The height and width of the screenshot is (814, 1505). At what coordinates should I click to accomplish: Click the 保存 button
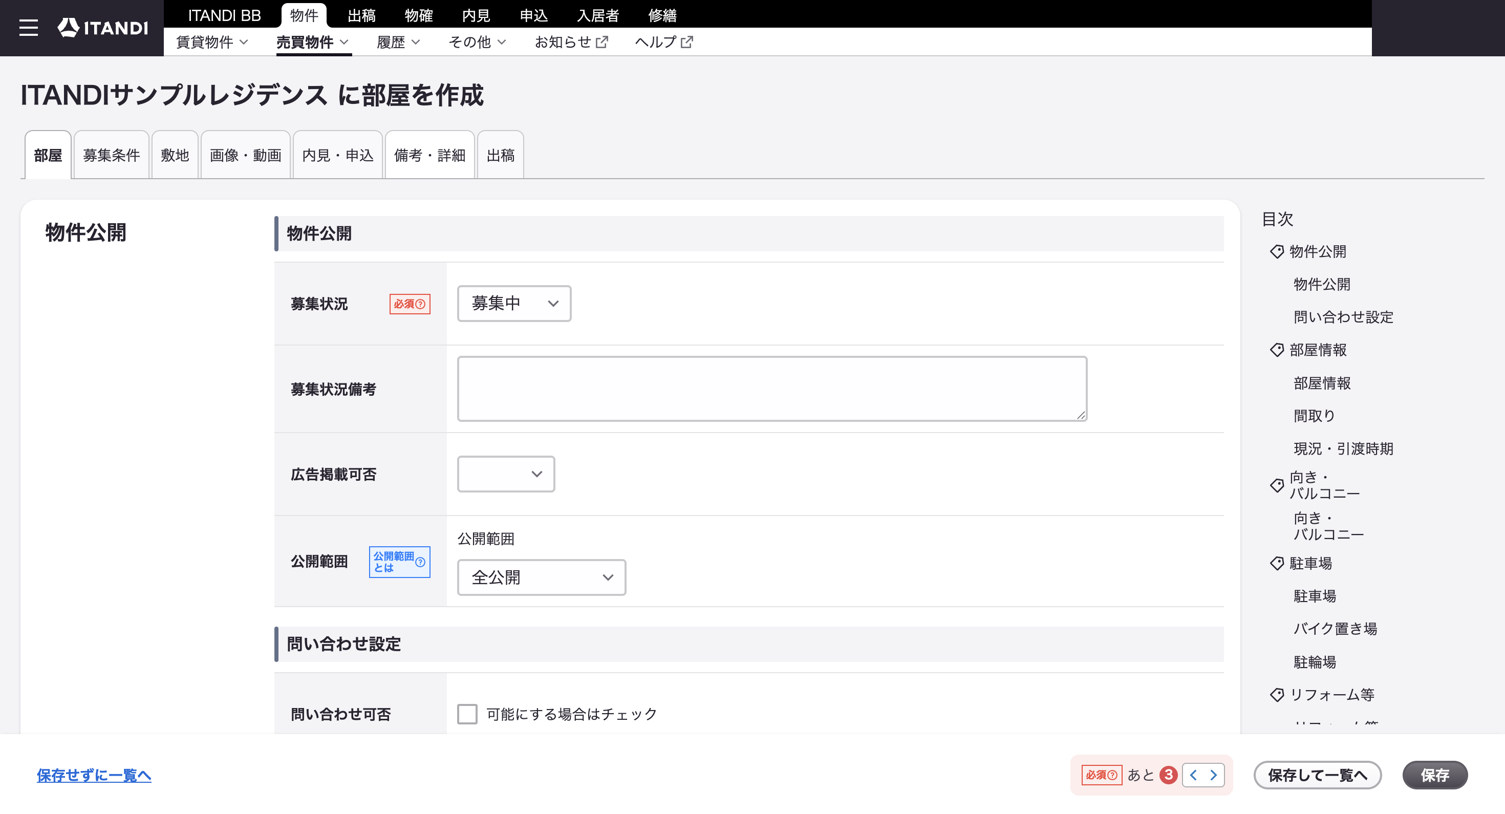point(1435,775)
